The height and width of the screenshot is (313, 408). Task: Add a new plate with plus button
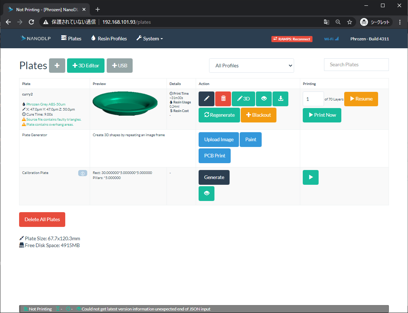(57, 66)
